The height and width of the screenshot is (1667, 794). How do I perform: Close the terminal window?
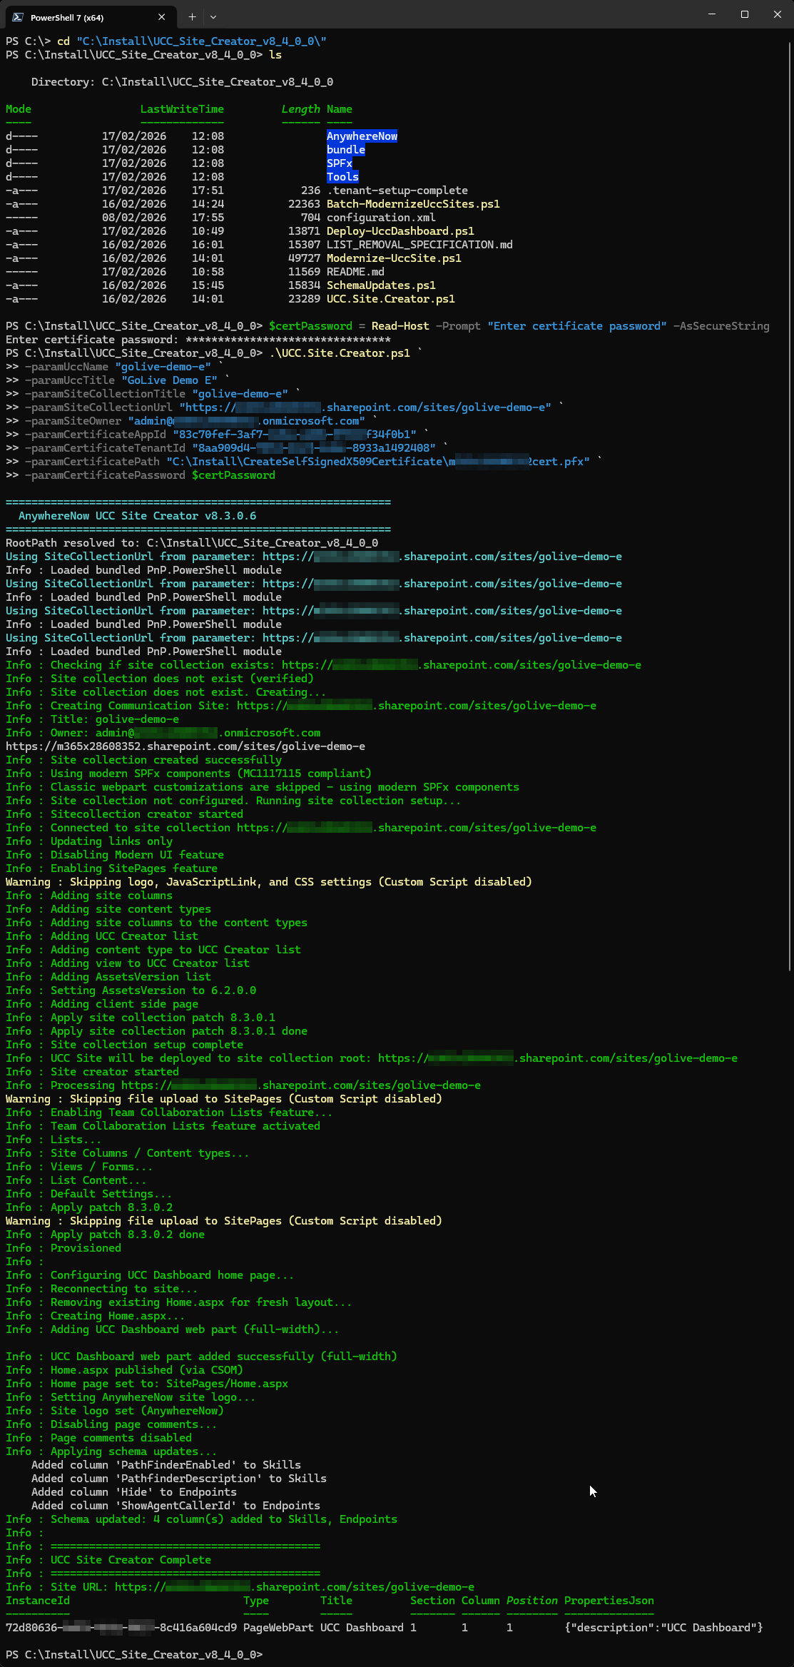click(x=777, y=14)
